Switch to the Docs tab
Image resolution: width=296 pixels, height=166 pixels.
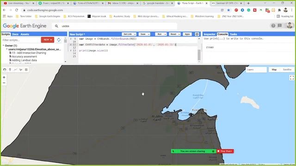(15, 34)
